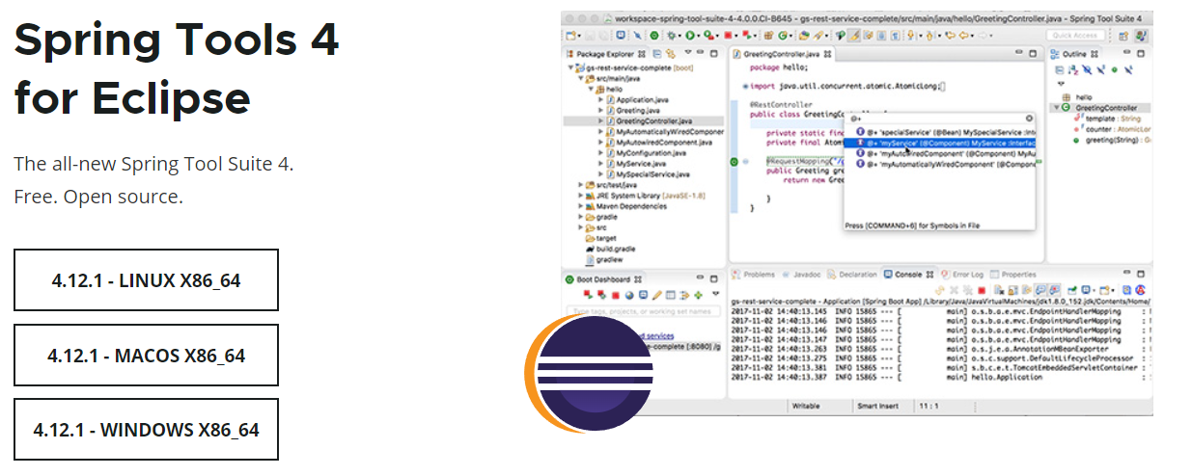Open the Problems tab
The height and width of the screenshot is (476, 1192).
tap(753, 275)
